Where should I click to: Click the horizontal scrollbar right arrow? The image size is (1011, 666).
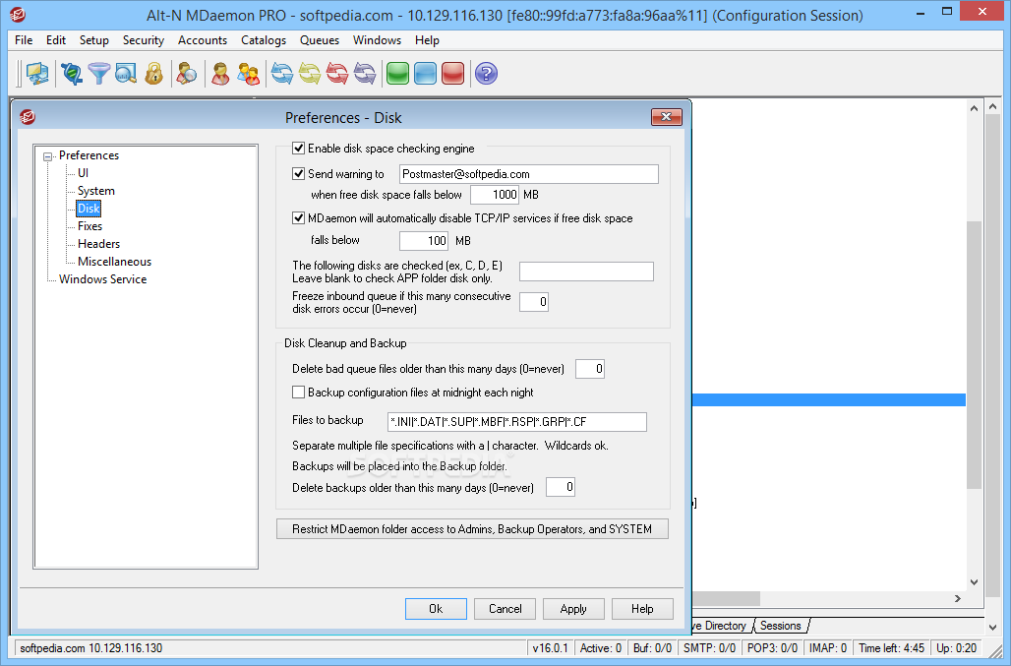958,598
